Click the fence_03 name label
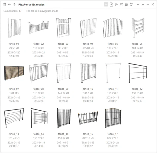 (63, 44)
